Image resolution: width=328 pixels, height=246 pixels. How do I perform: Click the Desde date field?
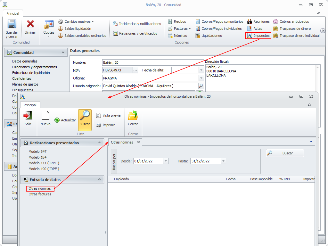point(148,161)
